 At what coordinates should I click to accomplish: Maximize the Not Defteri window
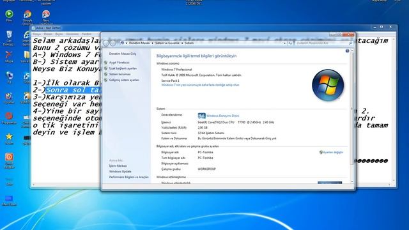click(382, 27)
